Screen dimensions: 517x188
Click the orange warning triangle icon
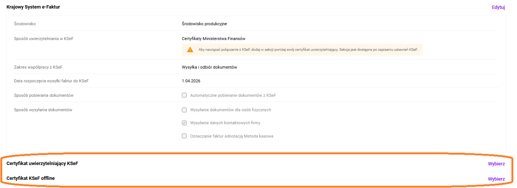(190, 49)
